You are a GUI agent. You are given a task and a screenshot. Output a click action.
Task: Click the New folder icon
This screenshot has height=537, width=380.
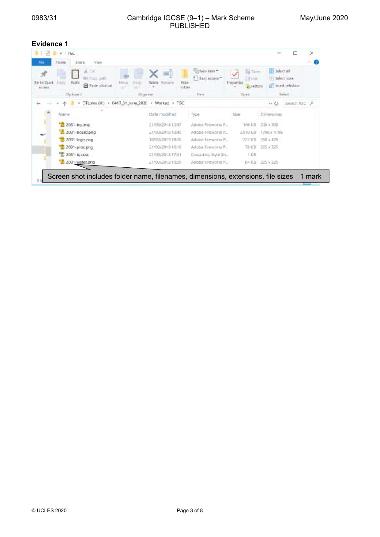pyautogui.click(x=185, y=74)
